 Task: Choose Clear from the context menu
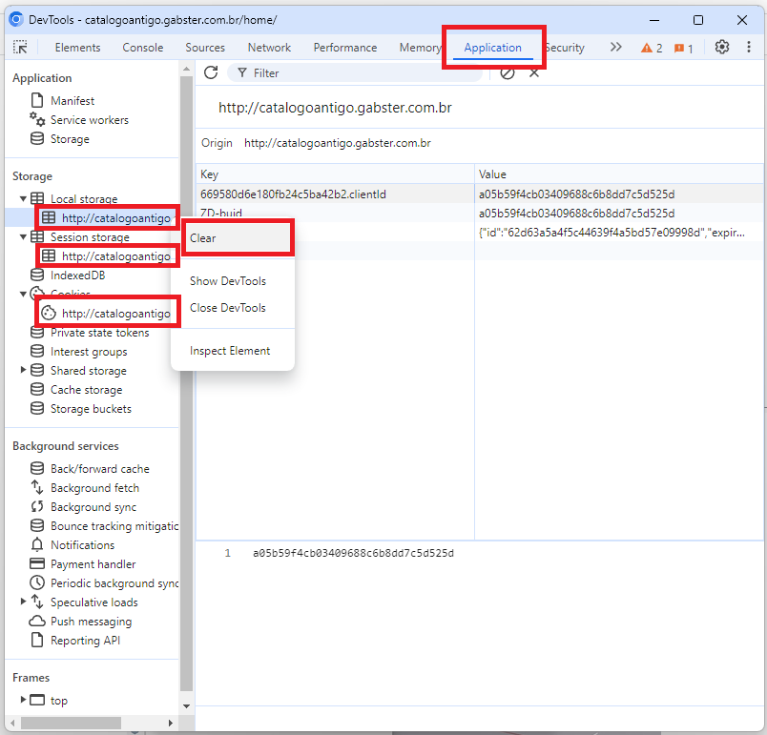click(x=203, y=238)
